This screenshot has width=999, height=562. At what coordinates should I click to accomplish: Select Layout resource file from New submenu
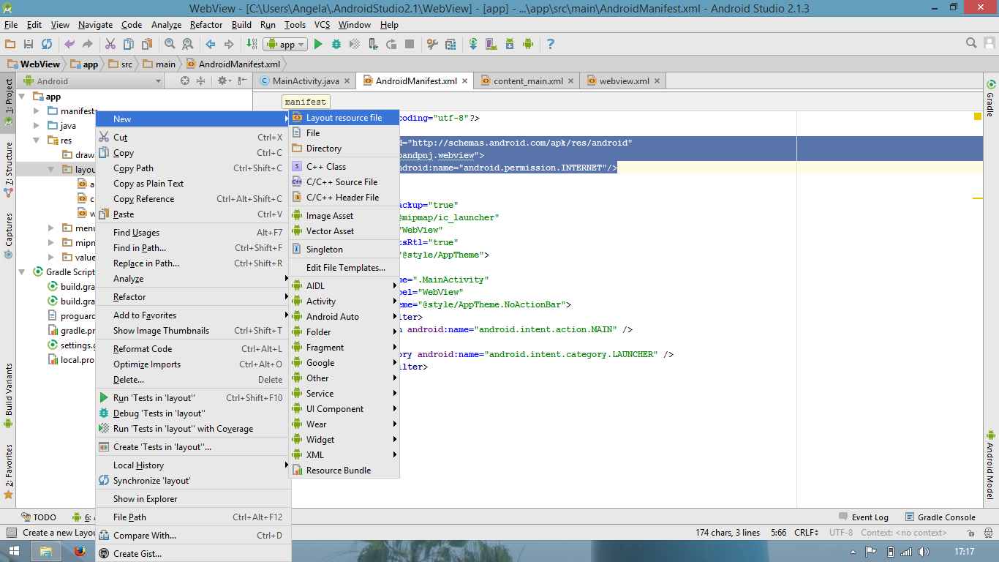[344, 118]
